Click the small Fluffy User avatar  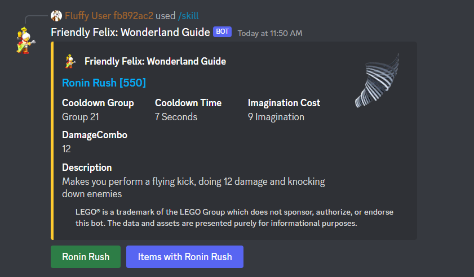click(x=56, y=16)
